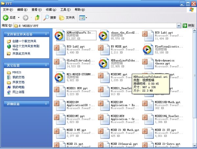197x149 pixels.
Task: Click the Up folder toolbar icon
Action: point(37,17)
